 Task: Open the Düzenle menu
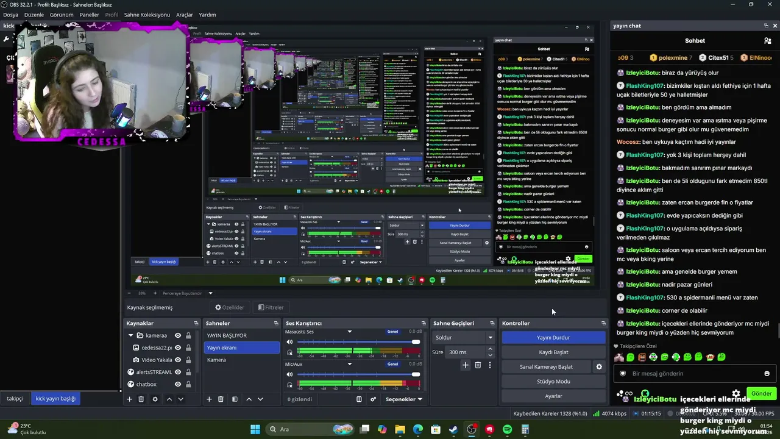point(34,15)
